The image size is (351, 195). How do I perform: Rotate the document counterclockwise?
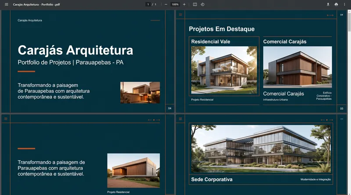[203, 4]
